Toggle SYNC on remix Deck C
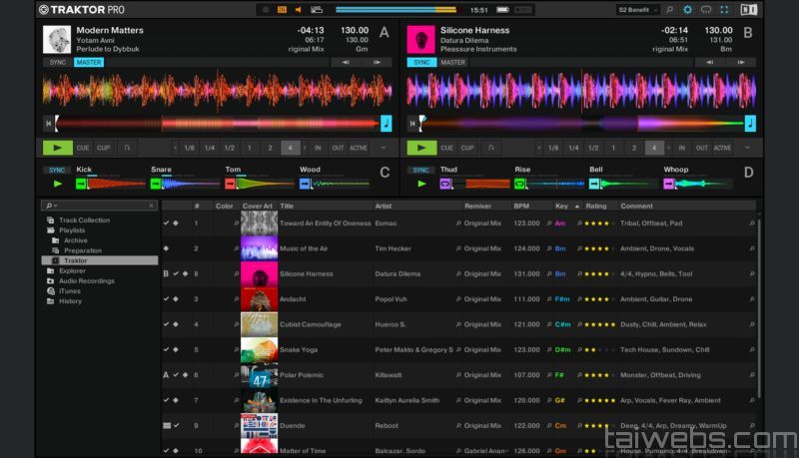The width and height of the screenshot is (799, 458). coord(57,170)
